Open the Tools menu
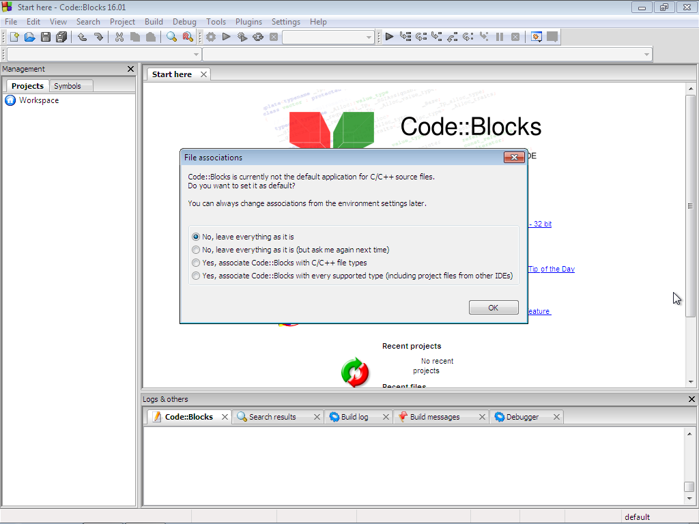The height and width of the screenshot is (524, 699). tap(216, 22)
